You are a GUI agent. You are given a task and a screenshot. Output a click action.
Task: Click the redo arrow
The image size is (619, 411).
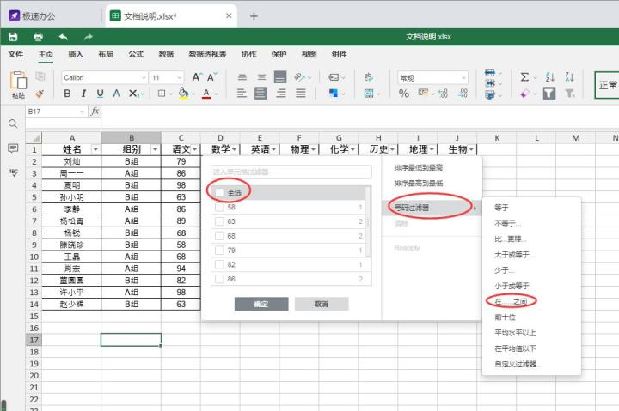pos(88,37)
